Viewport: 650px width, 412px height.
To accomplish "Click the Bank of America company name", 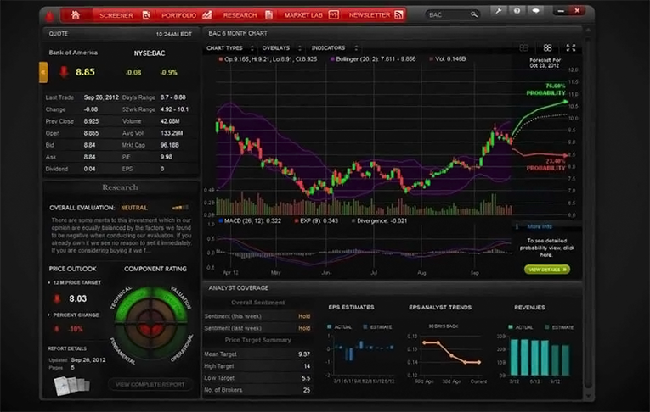I will (73, 53).
